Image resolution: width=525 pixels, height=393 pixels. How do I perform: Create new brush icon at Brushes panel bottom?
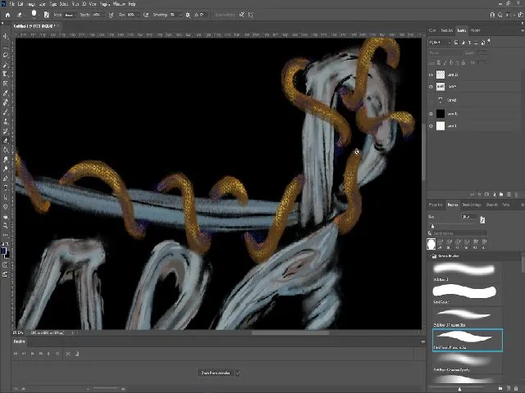pyautogui.click(x=509, y=388)
